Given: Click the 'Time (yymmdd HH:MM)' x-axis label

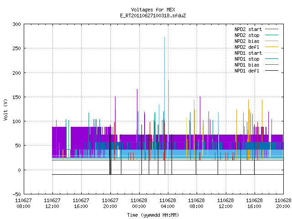Looking at the screenshot, I should click(153, 215).
